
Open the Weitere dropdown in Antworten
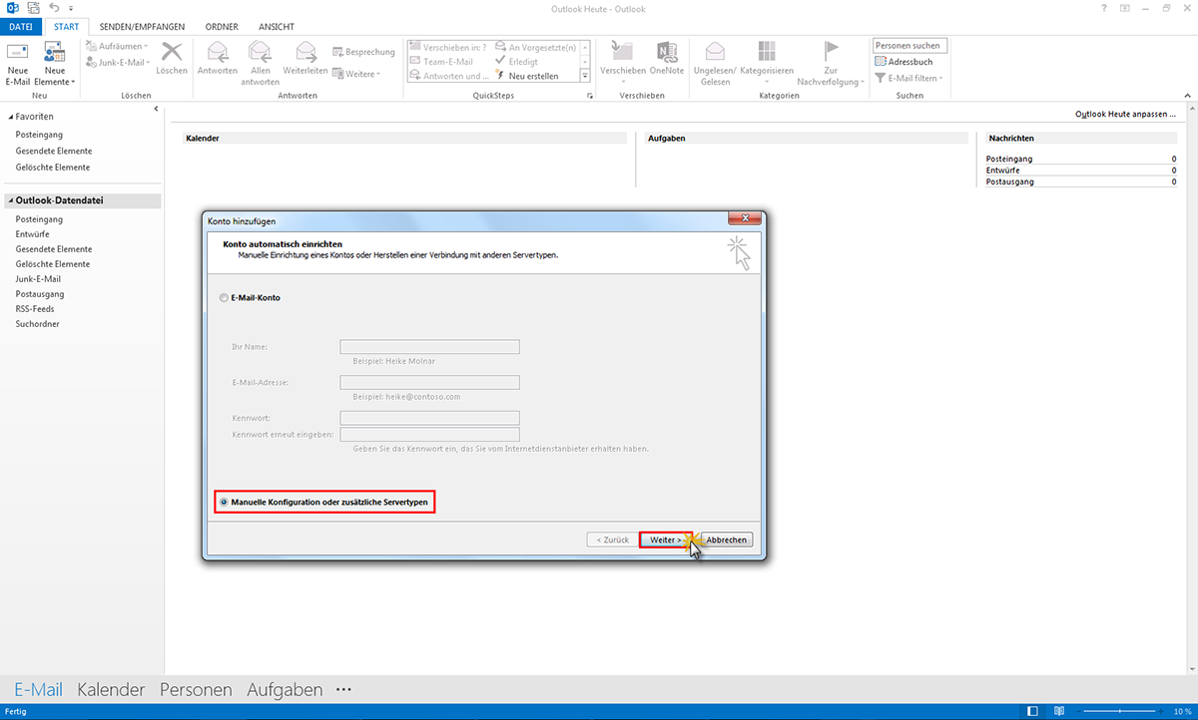[357, 74]
